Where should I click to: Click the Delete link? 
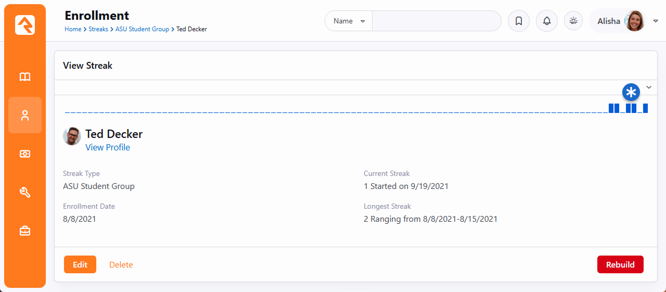pos(121,264)
